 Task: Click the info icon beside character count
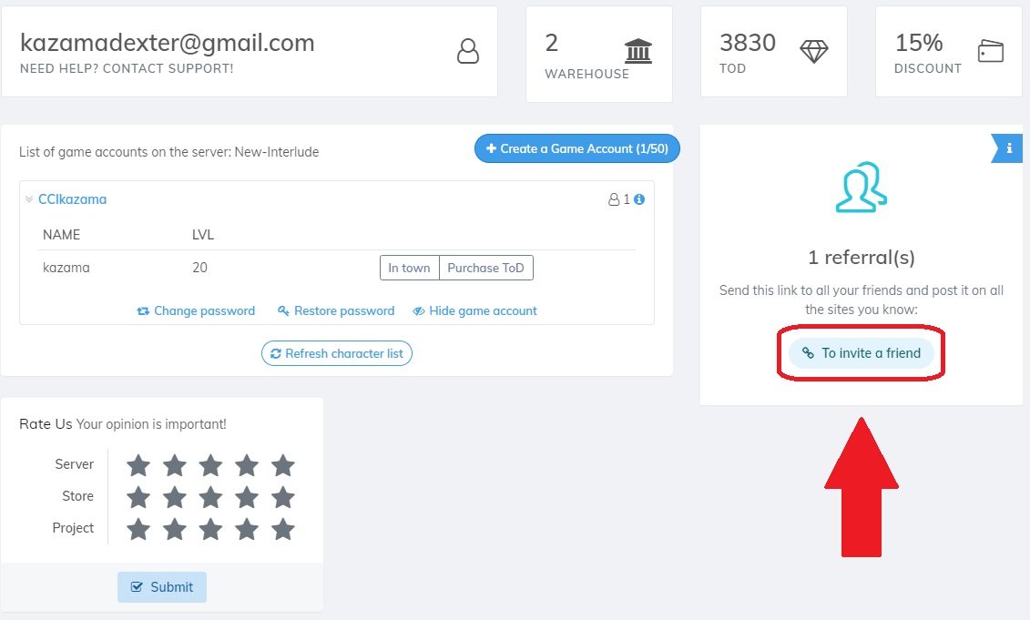(x=639, y=199)
